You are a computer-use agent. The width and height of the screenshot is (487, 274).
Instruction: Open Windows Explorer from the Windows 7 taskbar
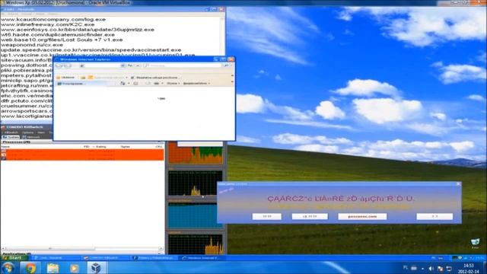(x=53, y=268)
